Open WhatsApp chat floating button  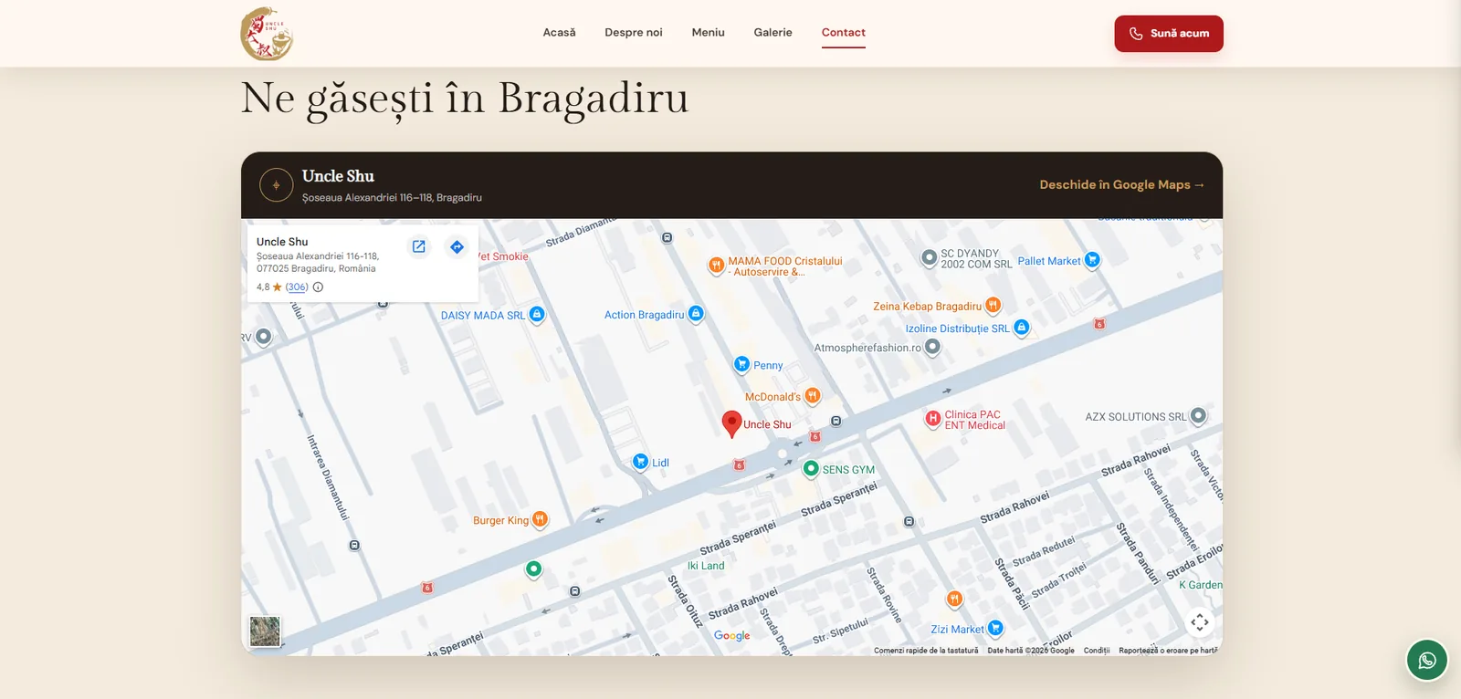point(1427,660)
